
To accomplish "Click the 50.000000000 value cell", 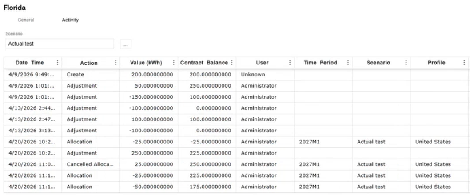I will coord(149,86).
